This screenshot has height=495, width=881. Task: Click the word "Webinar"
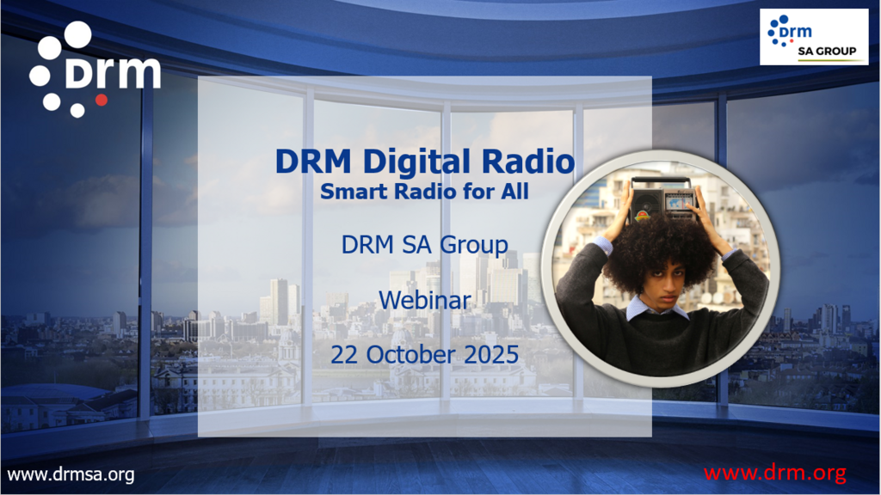pyautogui.click(x=424, y=300)
